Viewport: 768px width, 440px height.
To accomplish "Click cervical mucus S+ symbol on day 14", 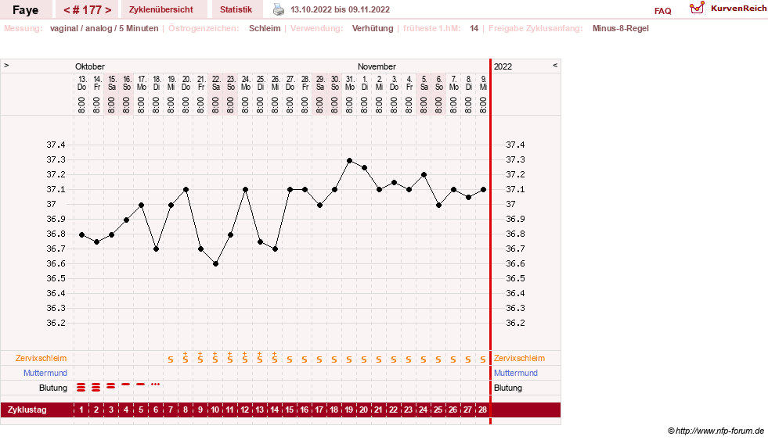I will (274, 357).
